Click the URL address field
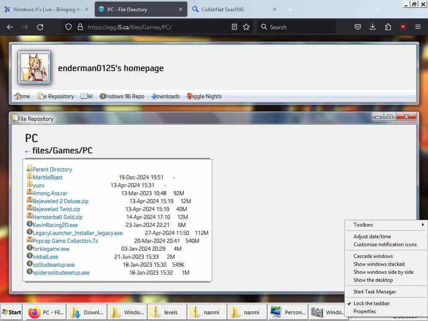 coord(157,27)
